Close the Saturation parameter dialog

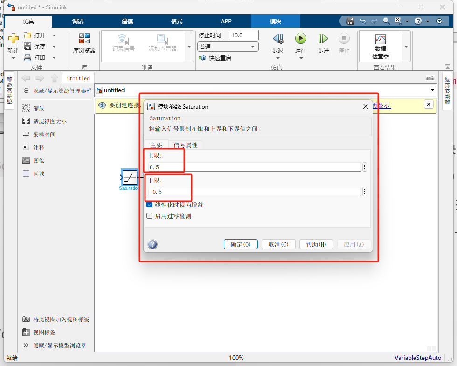(366, 106)
